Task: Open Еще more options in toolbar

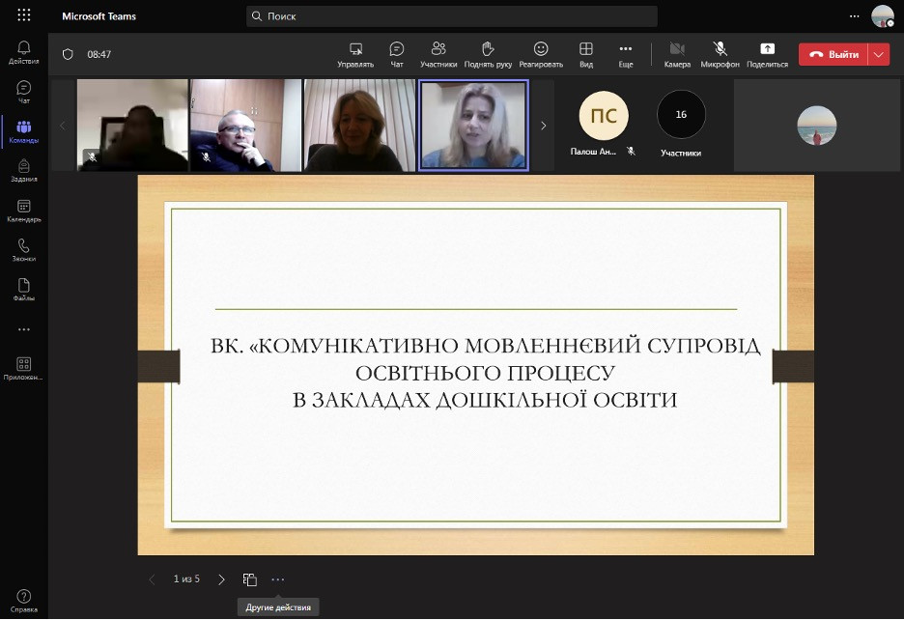Action: [626, 54]
